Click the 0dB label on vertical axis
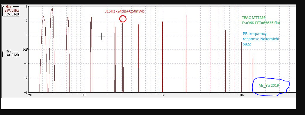This screenshot has width=305, height=115. [25, 49]
